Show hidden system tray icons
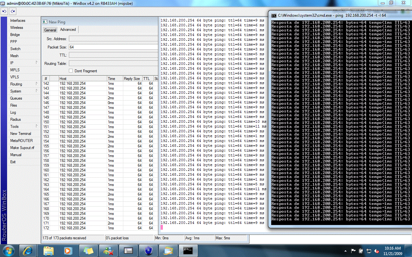This screenshot has width=412, height=257. (346, 251)
